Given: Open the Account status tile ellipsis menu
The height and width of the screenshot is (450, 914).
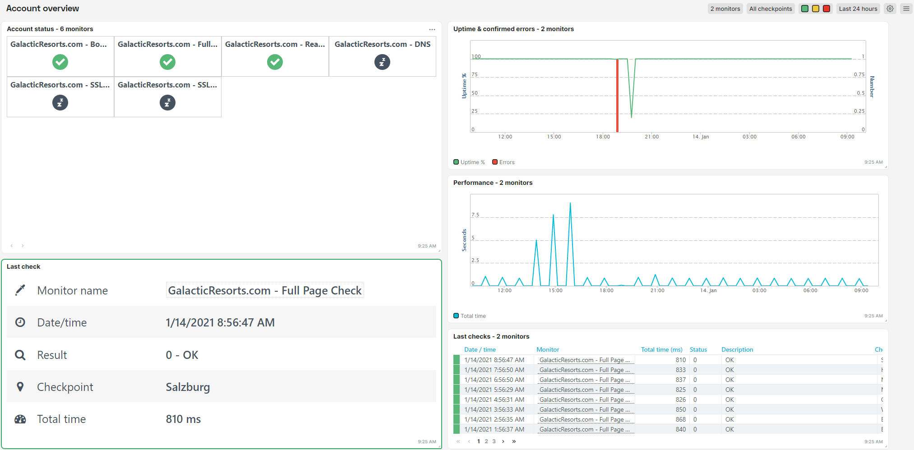Looking at the screenshot, I should [432, 29].
